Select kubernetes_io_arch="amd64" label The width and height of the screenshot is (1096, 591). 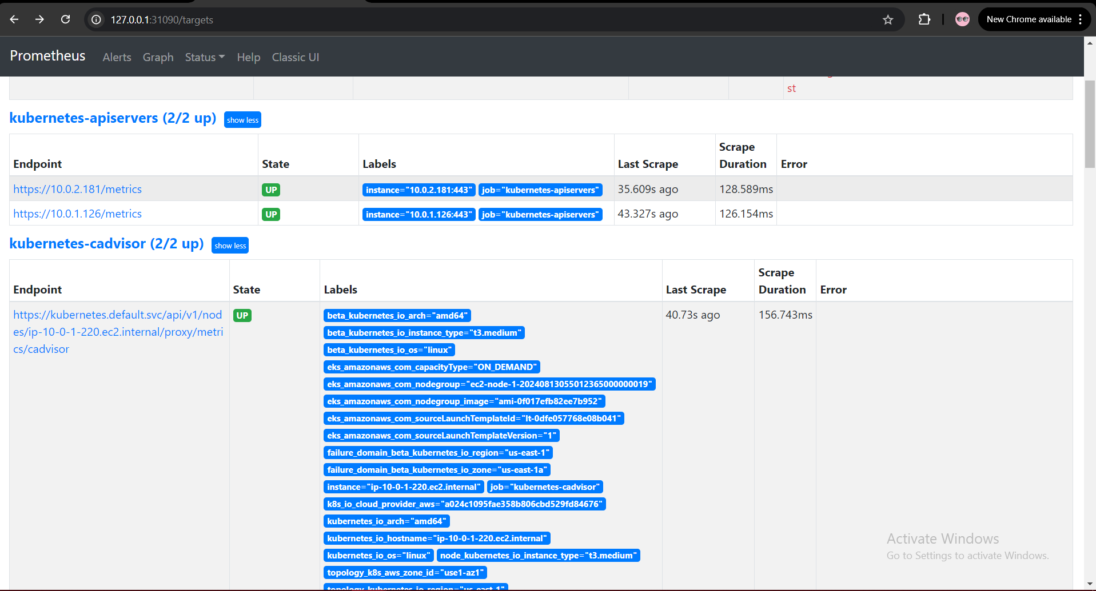click(386, 521)
